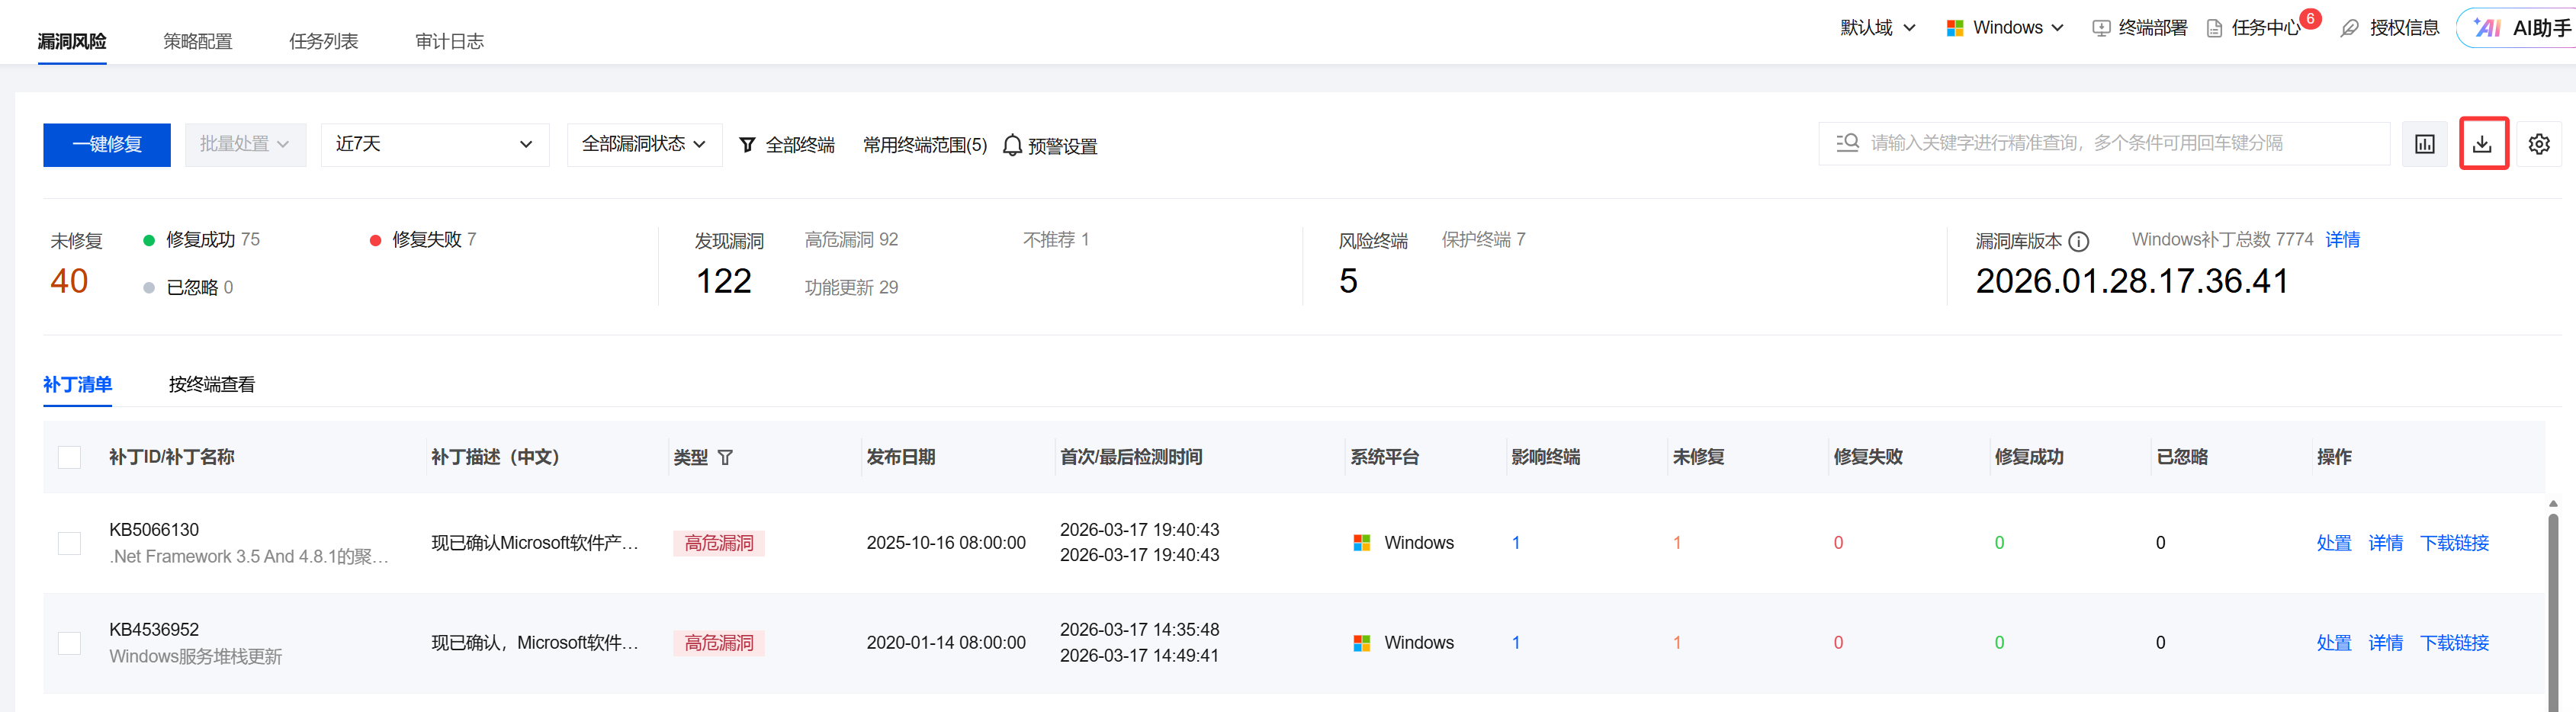Switch to the 按终端查看 tab
Viewport: 2576px width, 712px height.
tap(212, 384)
